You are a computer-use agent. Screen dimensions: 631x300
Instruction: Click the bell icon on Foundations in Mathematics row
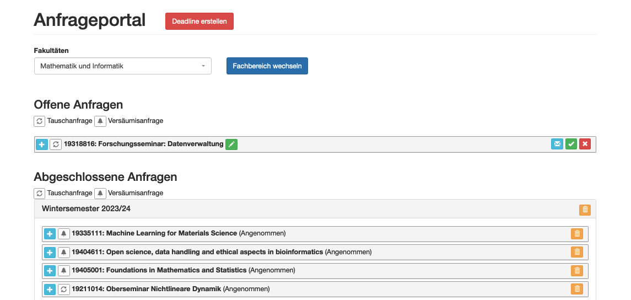[63, 271]
